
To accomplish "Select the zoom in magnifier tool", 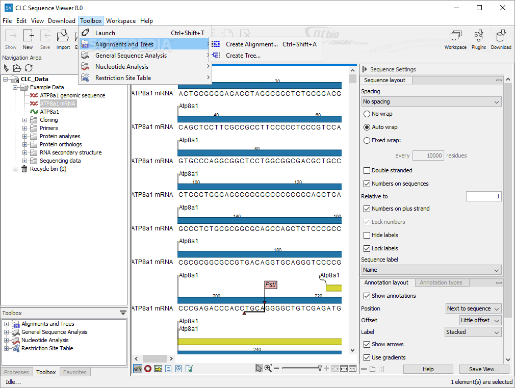I will coord(268,368).
